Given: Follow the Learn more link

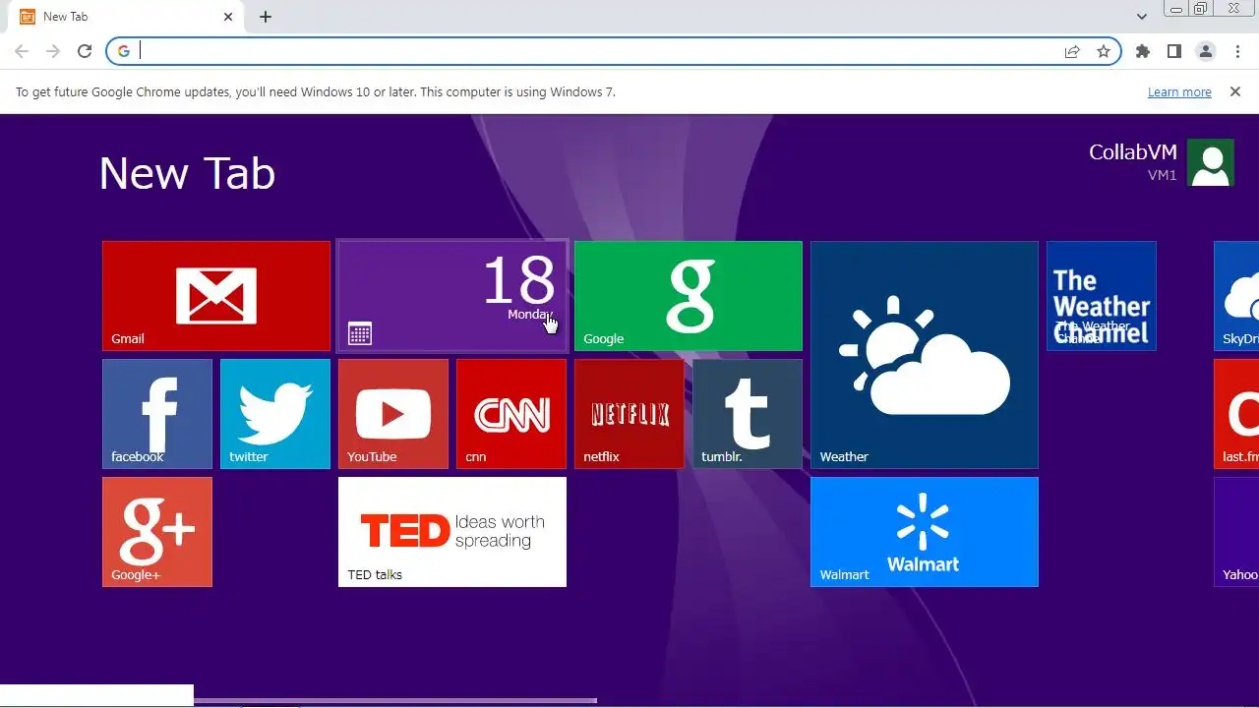Looking at the screenshot, I should click(1179, 92).
